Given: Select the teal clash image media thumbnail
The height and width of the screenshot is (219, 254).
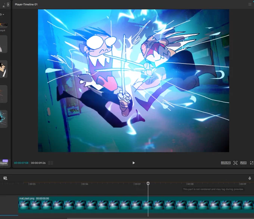Looking at the screenshot, I should 4,119.
